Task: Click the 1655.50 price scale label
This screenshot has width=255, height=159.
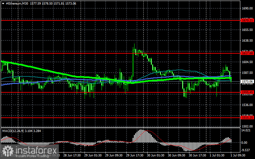Action: pyautogui.click(x=247, y=30)
